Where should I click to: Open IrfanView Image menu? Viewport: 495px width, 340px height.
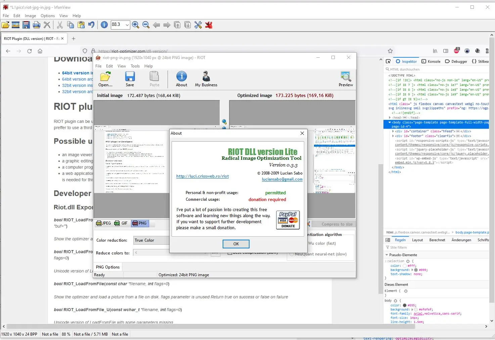pyautogui.click(x=30, y=16)
